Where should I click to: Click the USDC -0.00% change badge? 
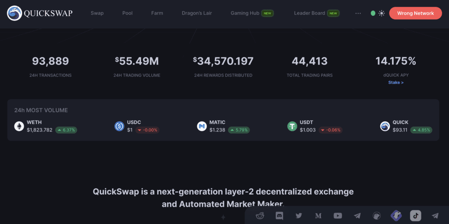(x=147, y=130)
